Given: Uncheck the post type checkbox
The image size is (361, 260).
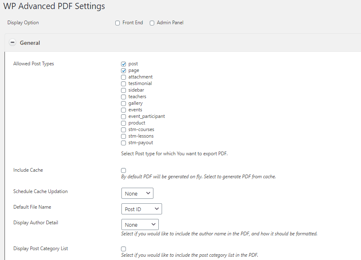Looking at the screenshot, I should [123, 64].
